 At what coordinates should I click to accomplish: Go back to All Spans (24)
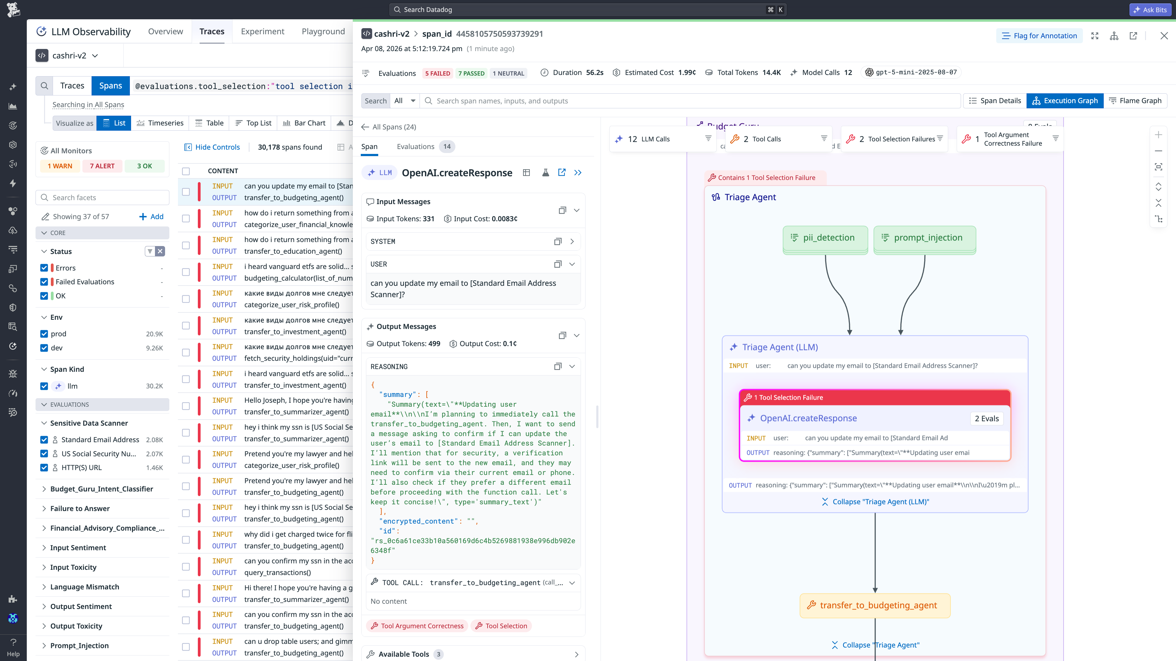389,127
